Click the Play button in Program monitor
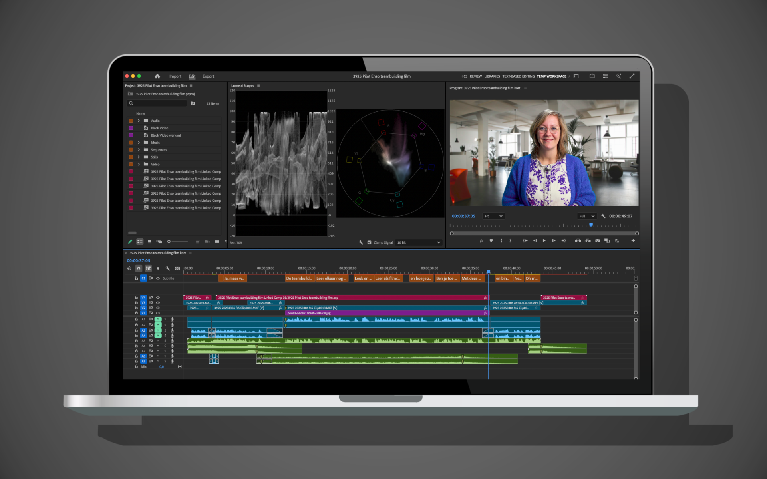 [x=544, y=240]
